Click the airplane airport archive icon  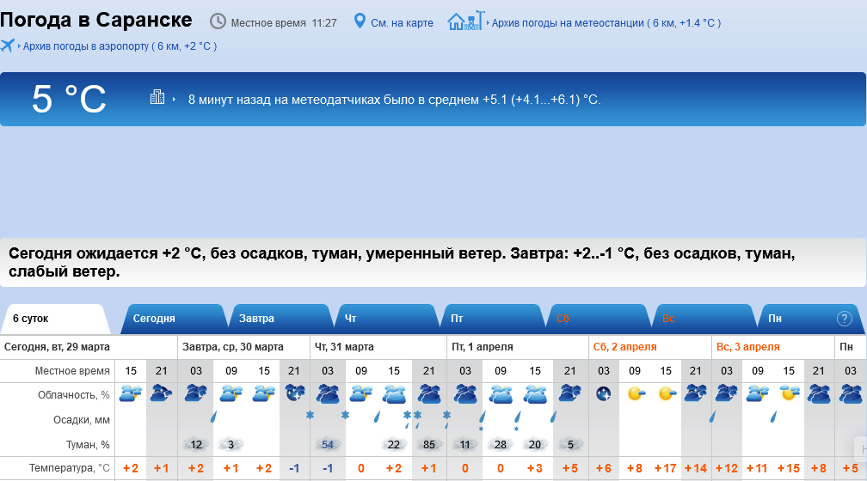(x=8, y=46)
